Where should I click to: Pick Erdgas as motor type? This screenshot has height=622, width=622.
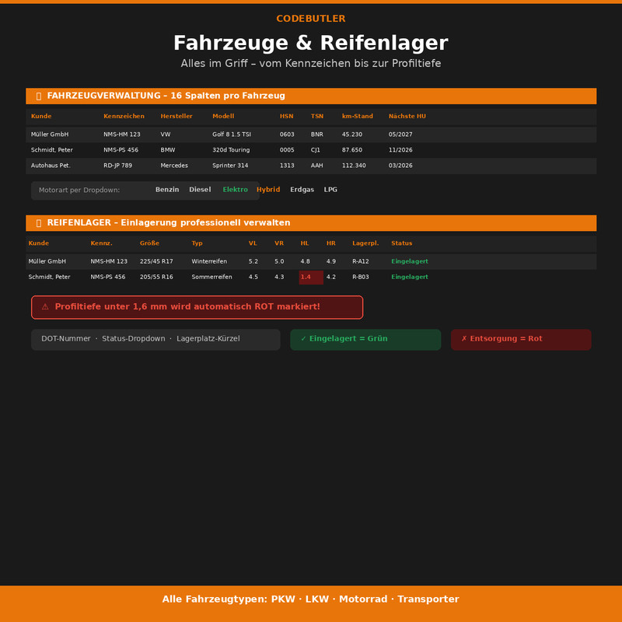(x=302, y=190)
